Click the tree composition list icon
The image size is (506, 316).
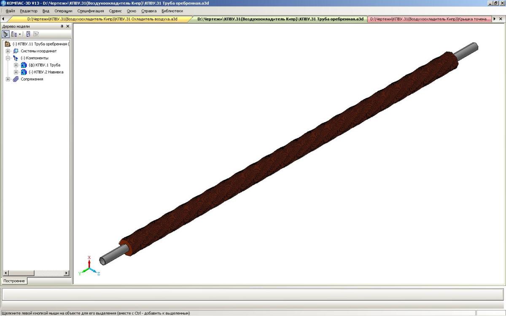pos(13,34)
